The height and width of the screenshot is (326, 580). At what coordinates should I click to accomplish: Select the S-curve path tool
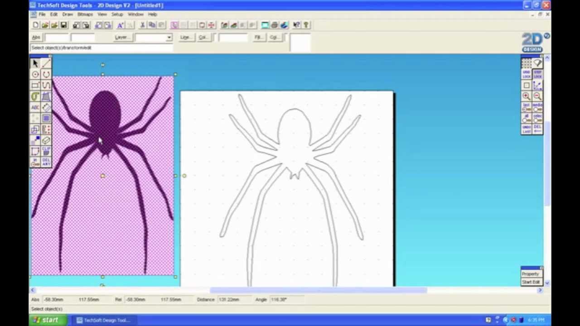[46, 85]
